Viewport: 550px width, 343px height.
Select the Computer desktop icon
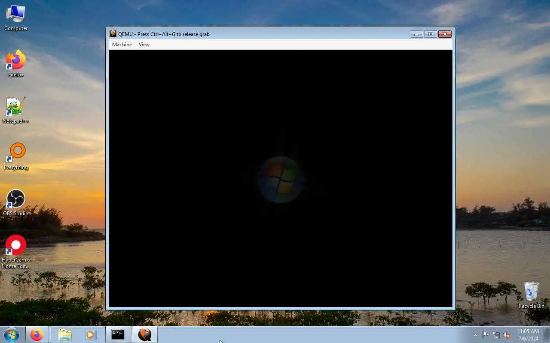(x=16, y=18)
